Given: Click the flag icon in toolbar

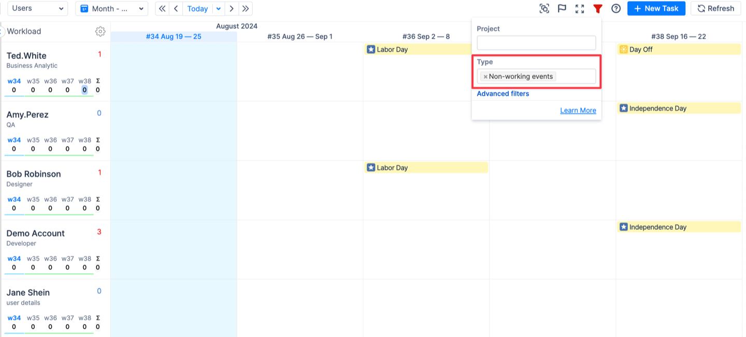Looking at the screenshot, I should pos(562,8).
